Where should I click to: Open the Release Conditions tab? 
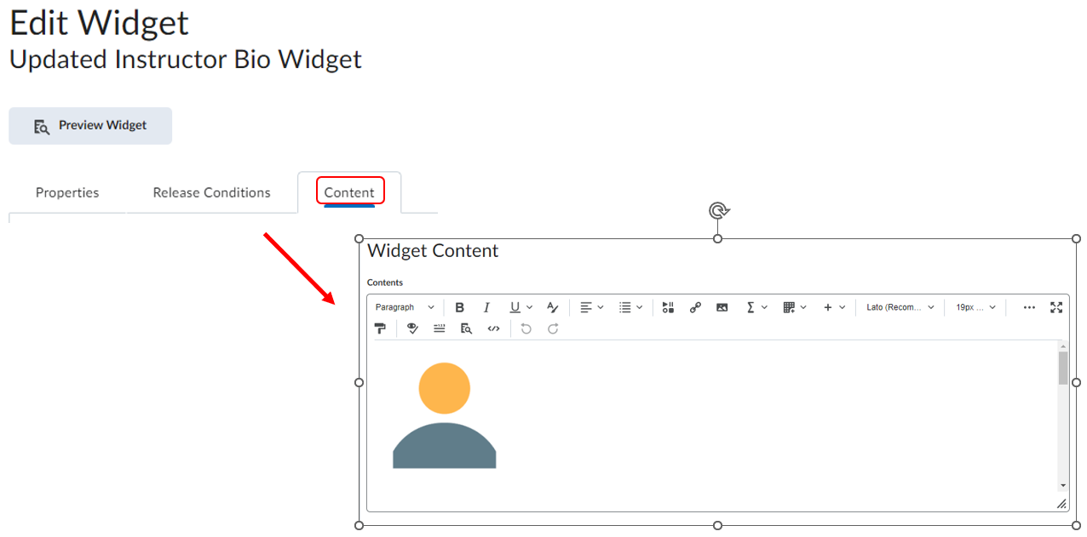pyautogui.click(x=211, y=192)
